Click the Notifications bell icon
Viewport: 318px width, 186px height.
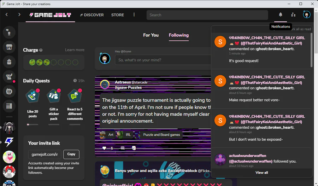(281, 14)
